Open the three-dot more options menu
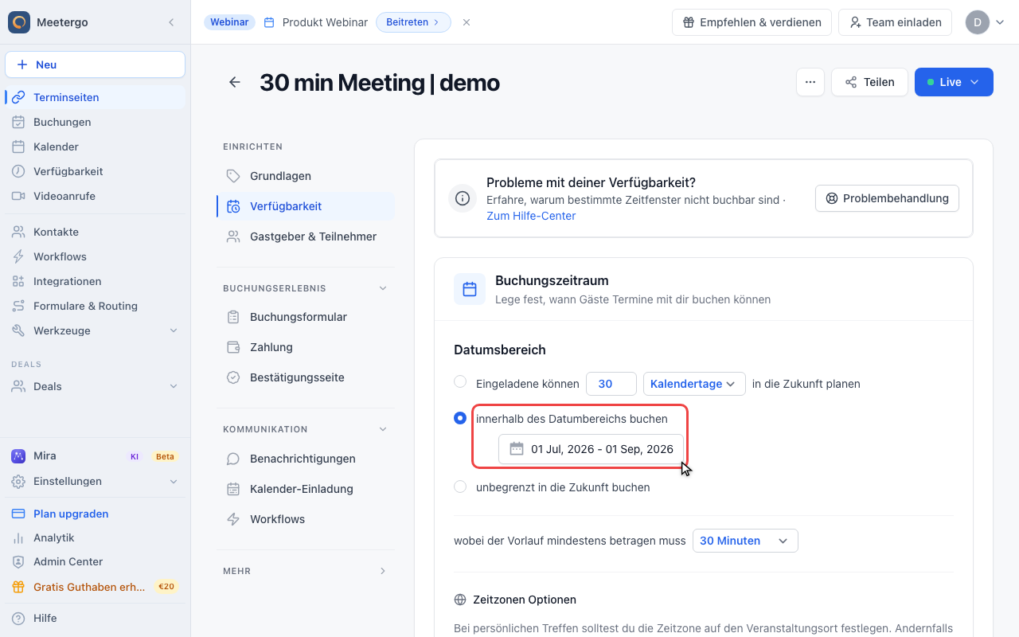Viewport: 1019px width, 637px height. (x=810, y=82)
